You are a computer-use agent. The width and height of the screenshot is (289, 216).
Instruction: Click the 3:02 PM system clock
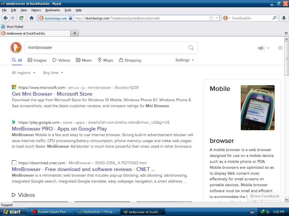(x=278, y=212)
